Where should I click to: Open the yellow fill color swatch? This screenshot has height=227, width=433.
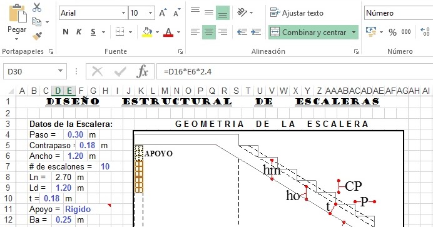pyautogui.click(x=147, y=32)
